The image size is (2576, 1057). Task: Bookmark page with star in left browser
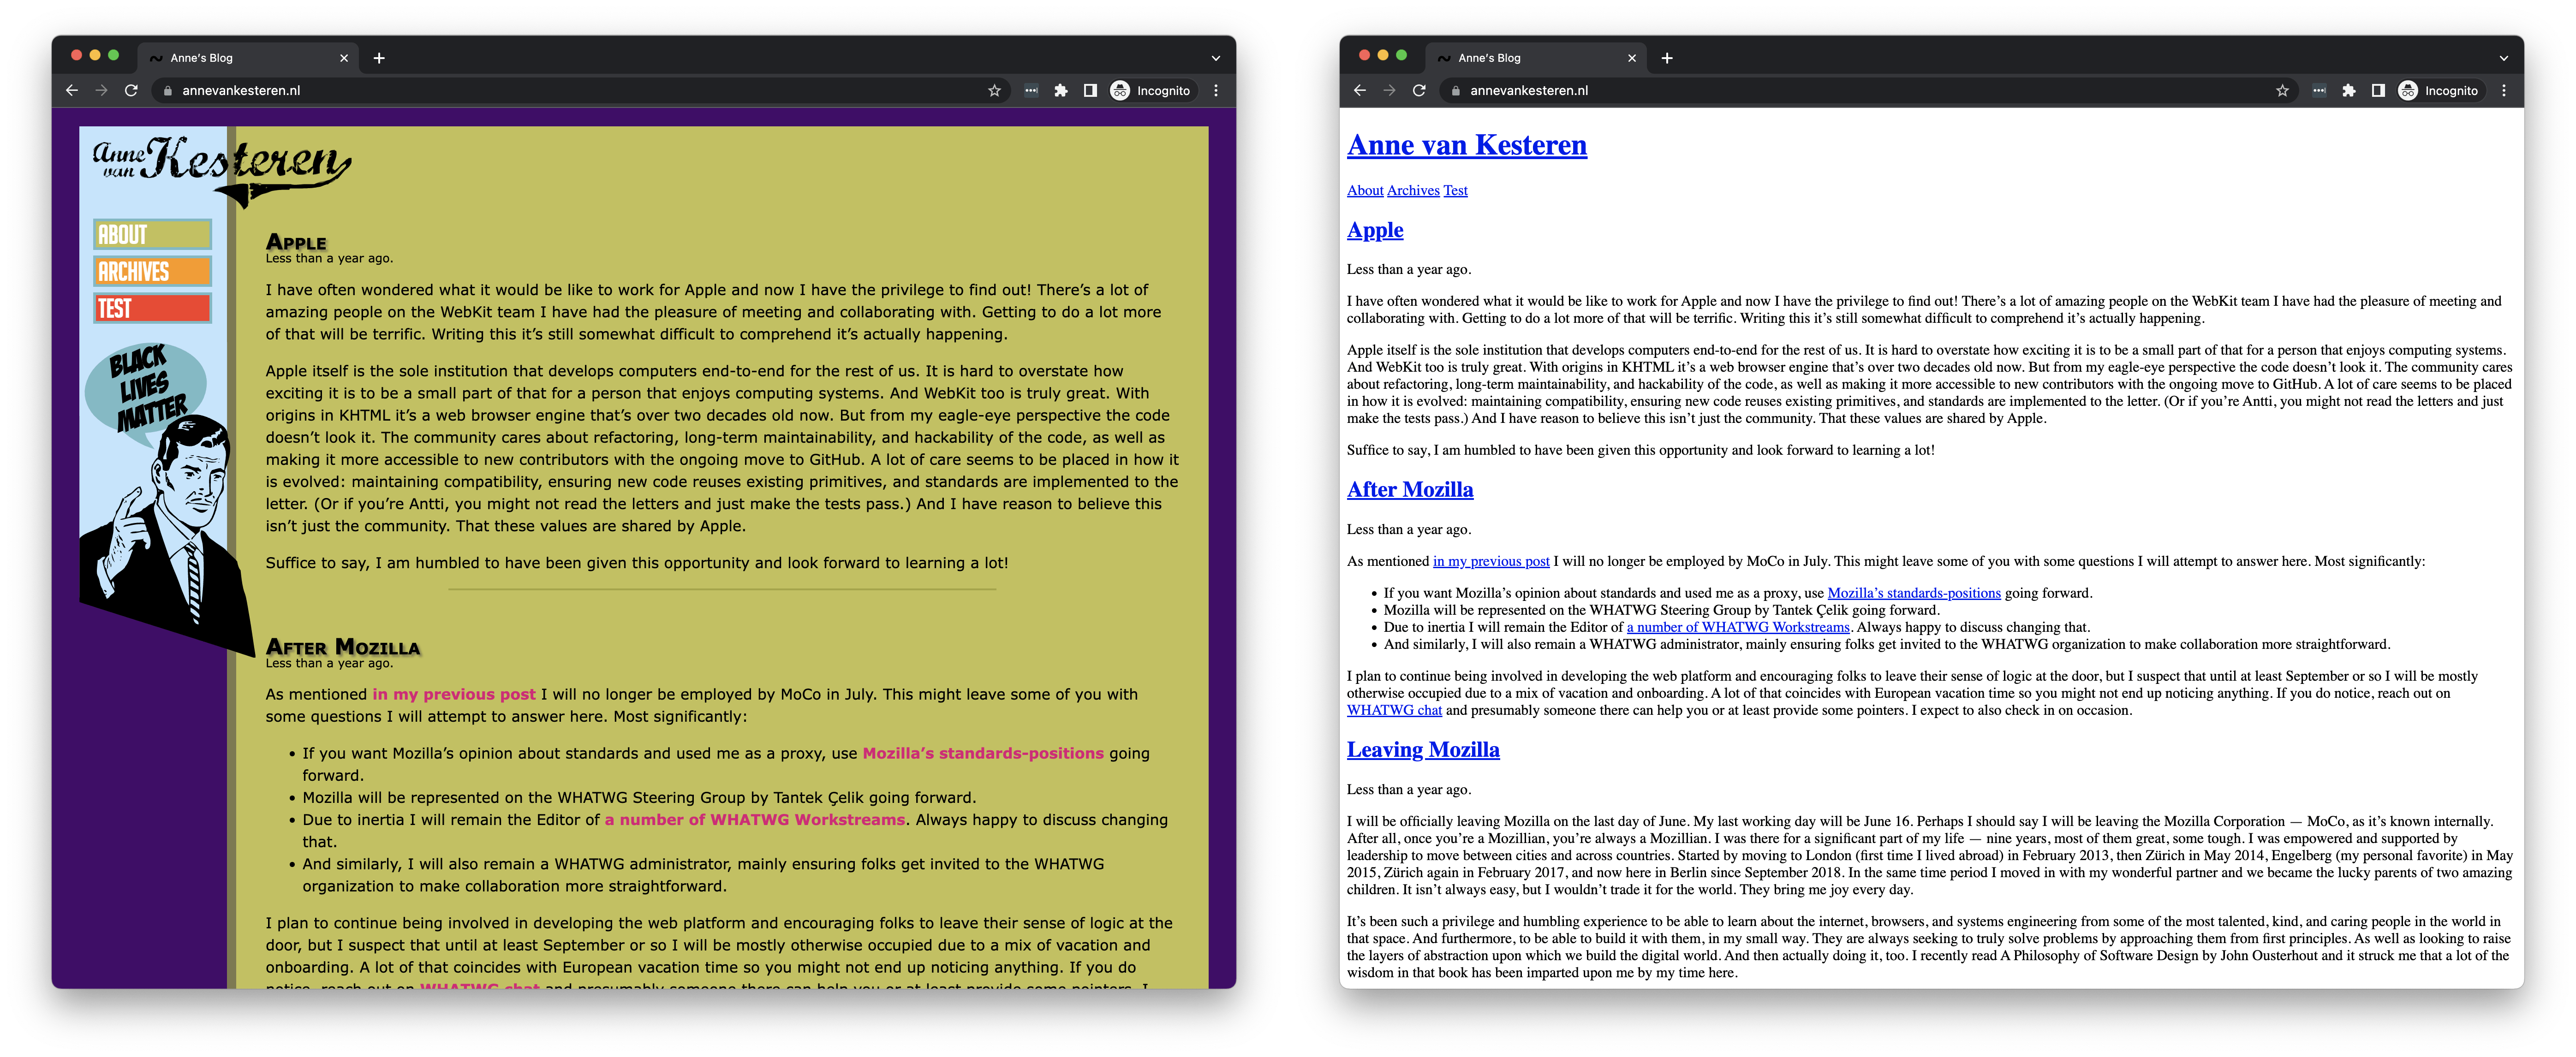tap(994, 90)
